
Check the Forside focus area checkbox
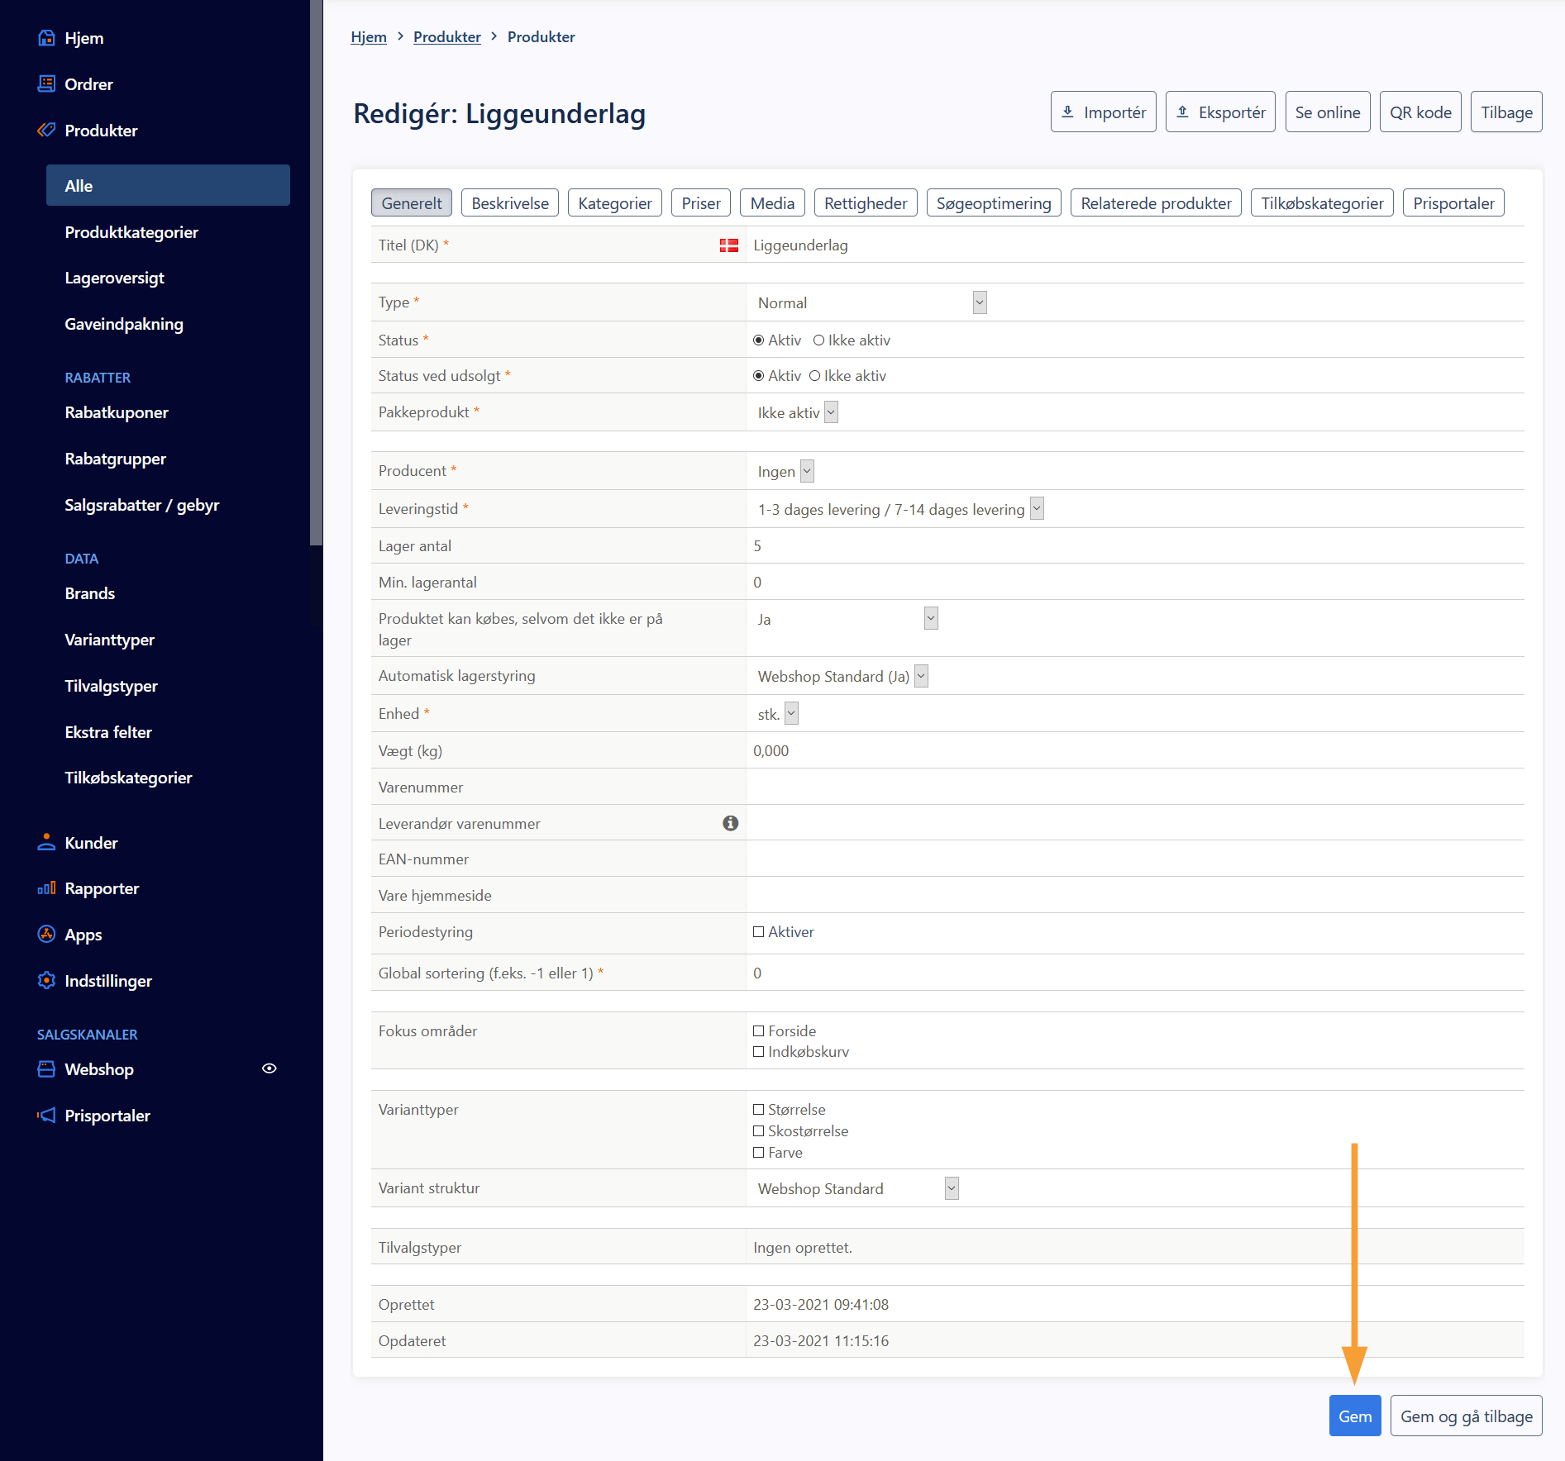point(758,1031)
